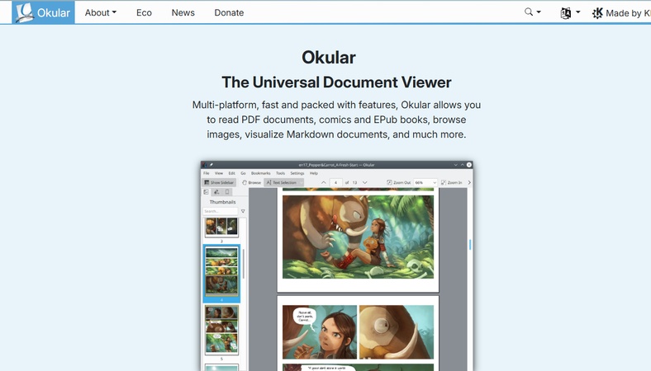The width and height of the screenshot is (651, 371).
Task: Click the document view vertical scrollbar handle
Action: (x=470, y=245)
